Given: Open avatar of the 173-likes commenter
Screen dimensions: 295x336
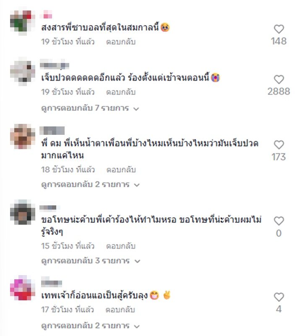Looking at the screenshot, I should [23, 136].
